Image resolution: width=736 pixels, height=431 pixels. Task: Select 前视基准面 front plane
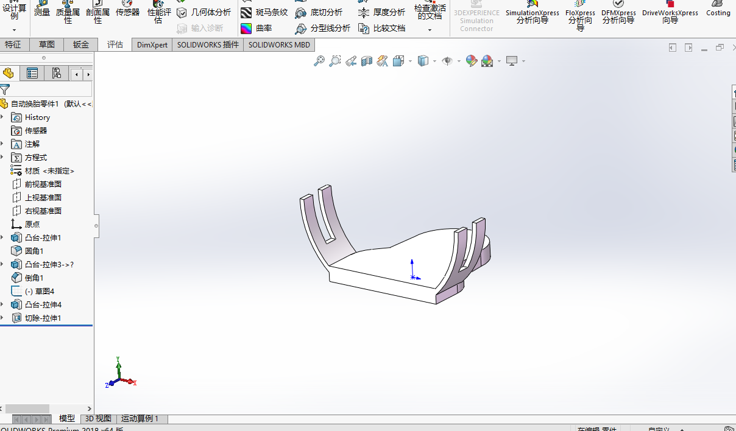tap(37, 184)
